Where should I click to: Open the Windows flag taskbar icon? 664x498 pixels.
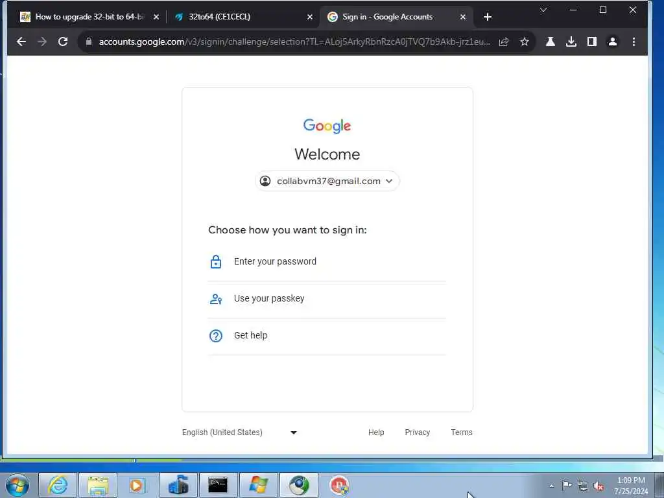pos(258,485)
